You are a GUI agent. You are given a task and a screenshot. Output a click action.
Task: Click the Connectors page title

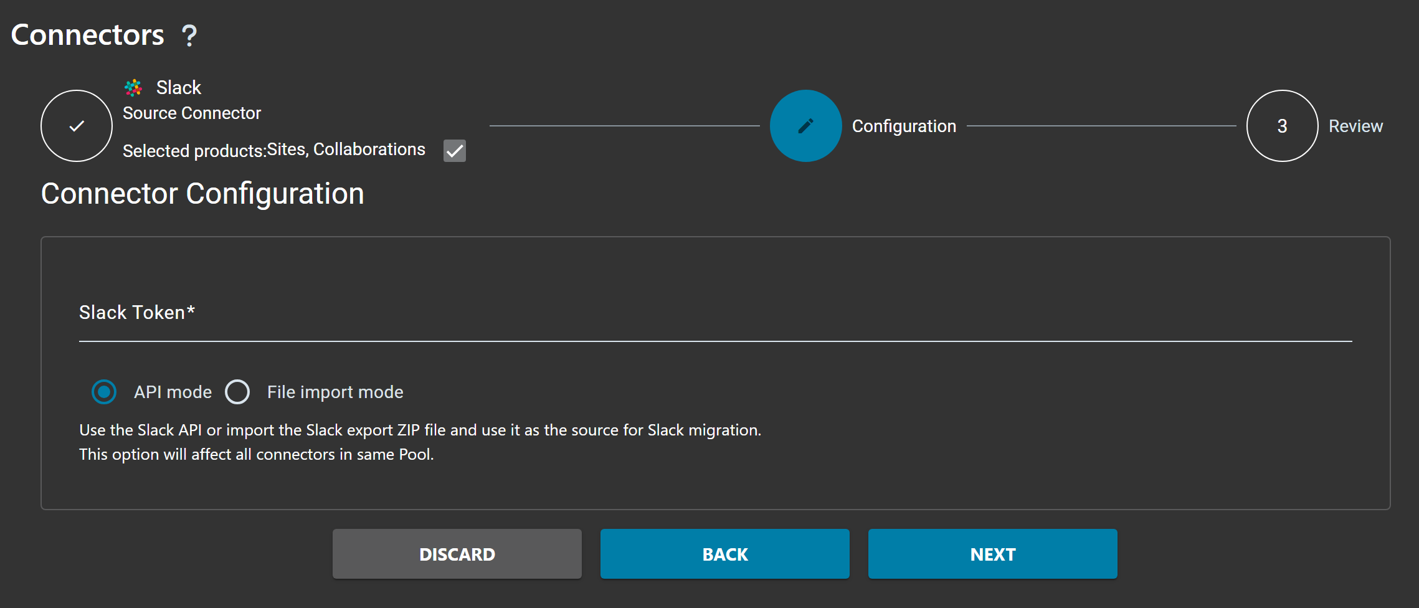pos(87,34)
